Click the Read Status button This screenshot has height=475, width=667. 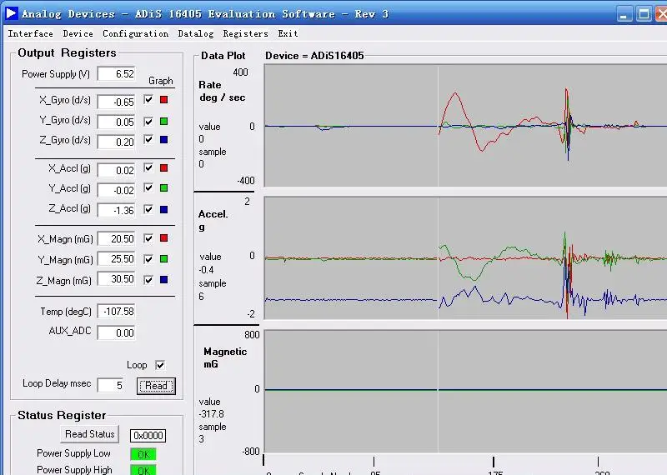coord(90,434)
